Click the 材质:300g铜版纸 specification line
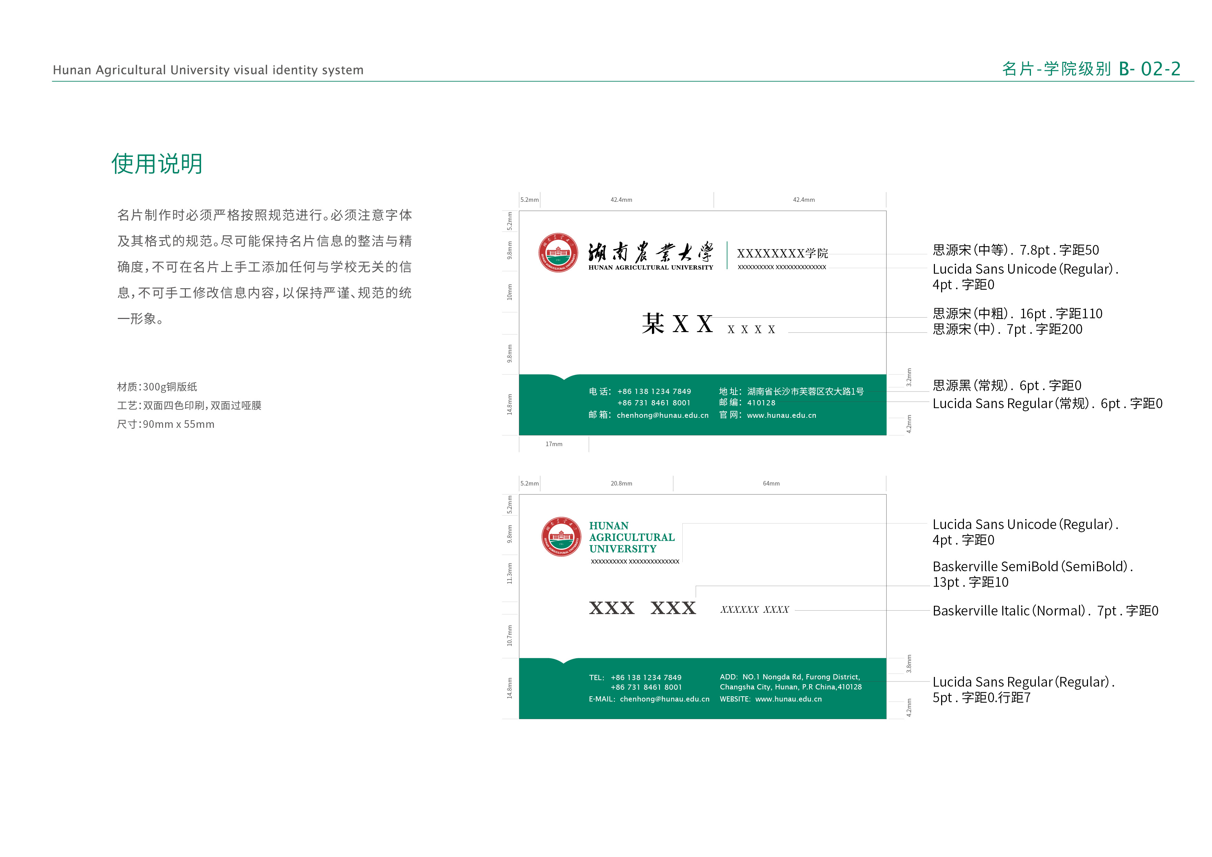 [x=157, y=387]
